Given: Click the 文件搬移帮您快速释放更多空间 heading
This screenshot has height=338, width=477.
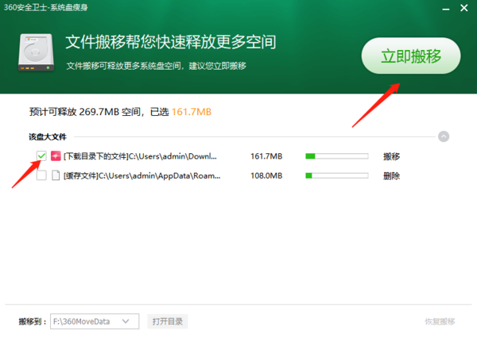Looking at the screenshot, I should click(x=171, y=42).
